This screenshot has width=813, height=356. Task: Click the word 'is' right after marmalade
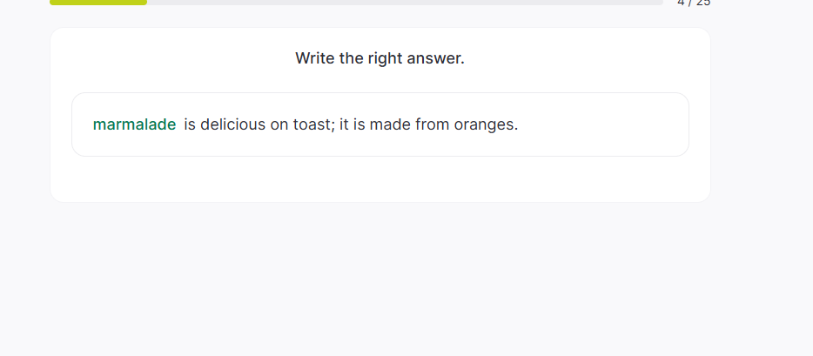190,124
